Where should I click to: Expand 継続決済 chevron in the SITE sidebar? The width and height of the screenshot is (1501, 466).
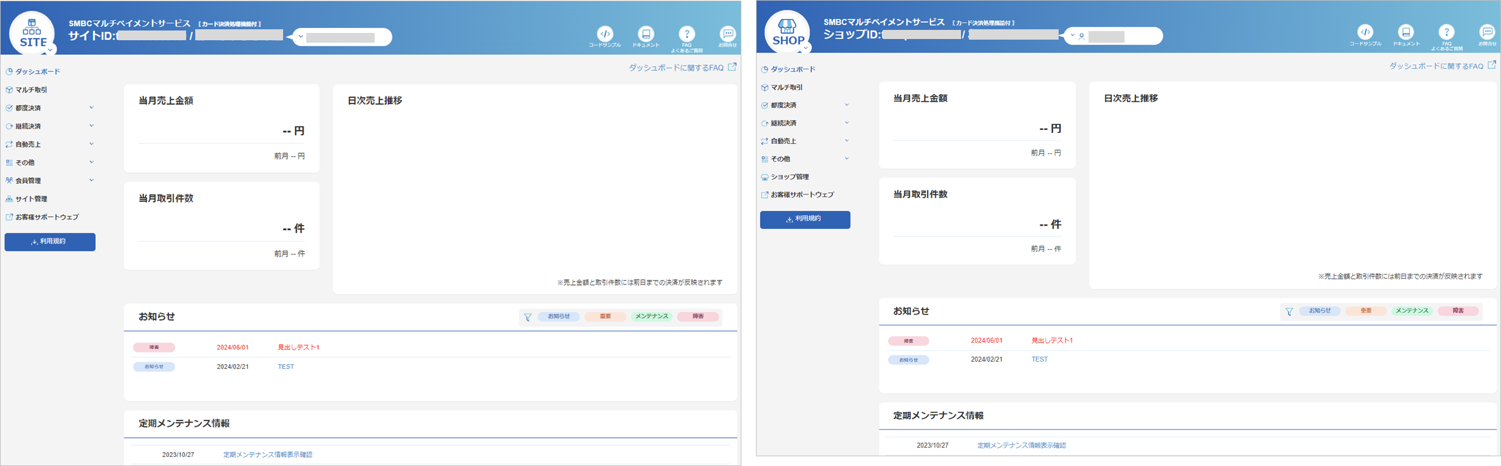[x=92, y=126]
